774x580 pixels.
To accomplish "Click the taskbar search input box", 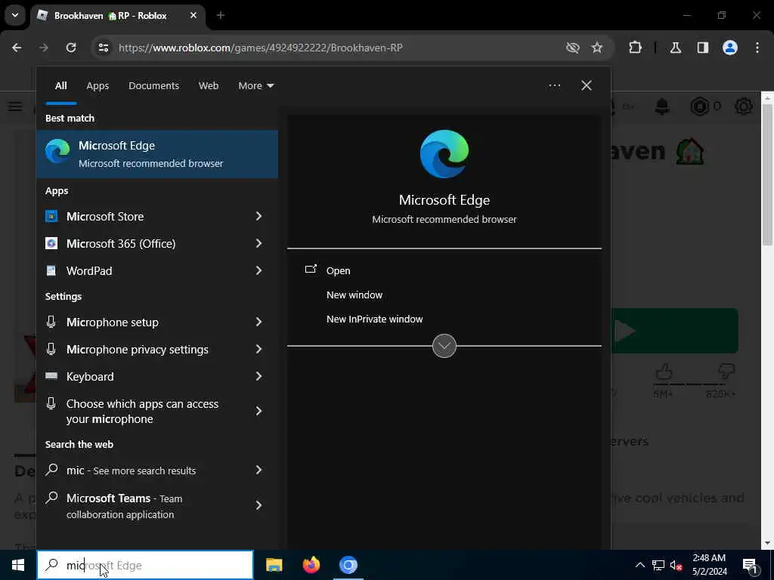I will [145, 565].
